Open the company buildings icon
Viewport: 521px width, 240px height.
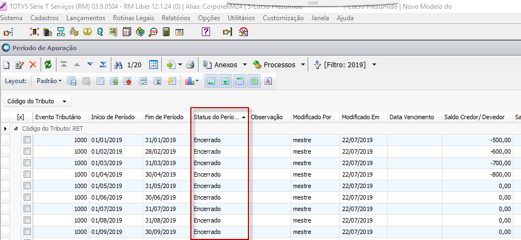[48, 32]
